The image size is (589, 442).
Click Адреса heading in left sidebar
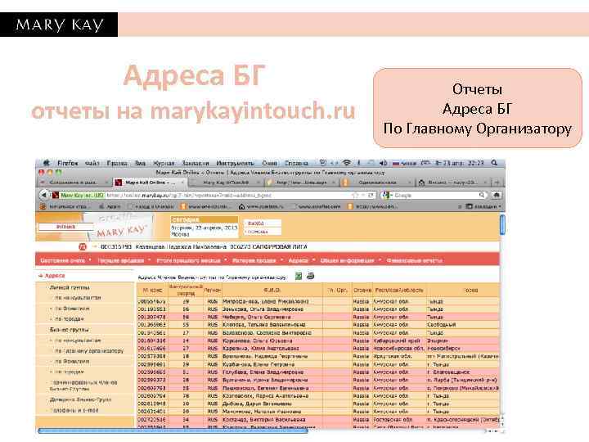tap(55, 276)
